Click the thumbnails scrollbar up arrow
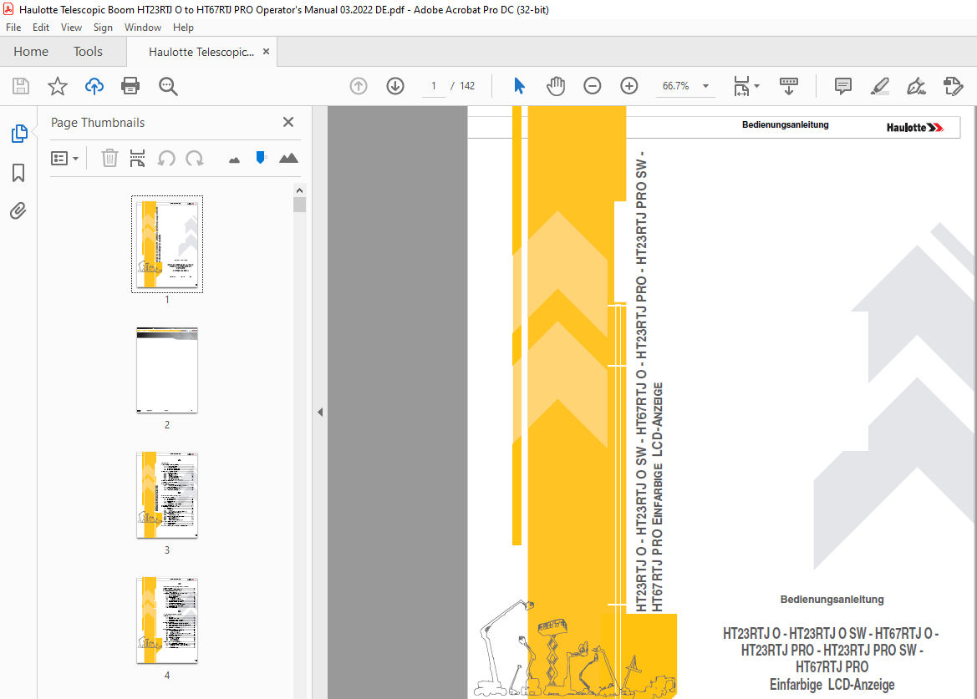This screenshot has width=977, height=699. 300,190
